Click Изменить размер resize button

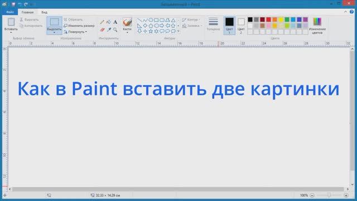(79, 26)
